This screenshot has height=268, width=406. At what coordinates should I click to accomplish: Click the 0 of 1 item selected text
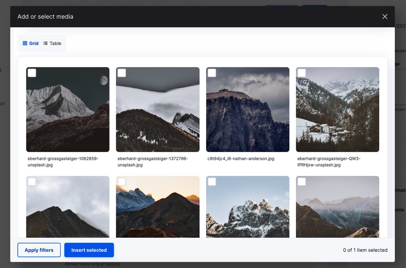click(x=365, y=250)
